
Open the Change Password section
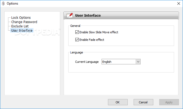(x=24, y=22)
